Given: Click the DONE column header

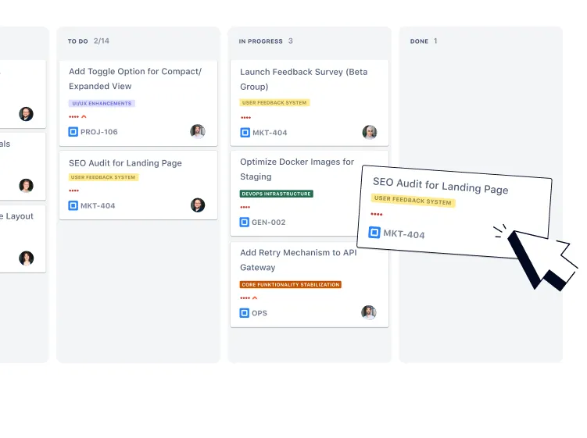Looking at the screenshot, I should (x=419, y=41).
